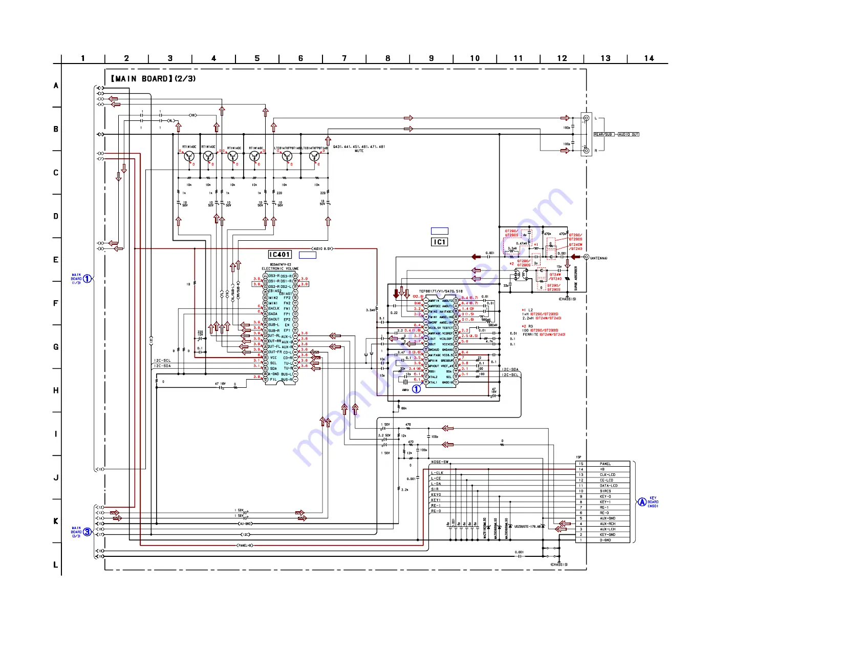Click the "L-CE" signal label
The height and width of the screenshot is (647, 860).
tap(436, 478)
